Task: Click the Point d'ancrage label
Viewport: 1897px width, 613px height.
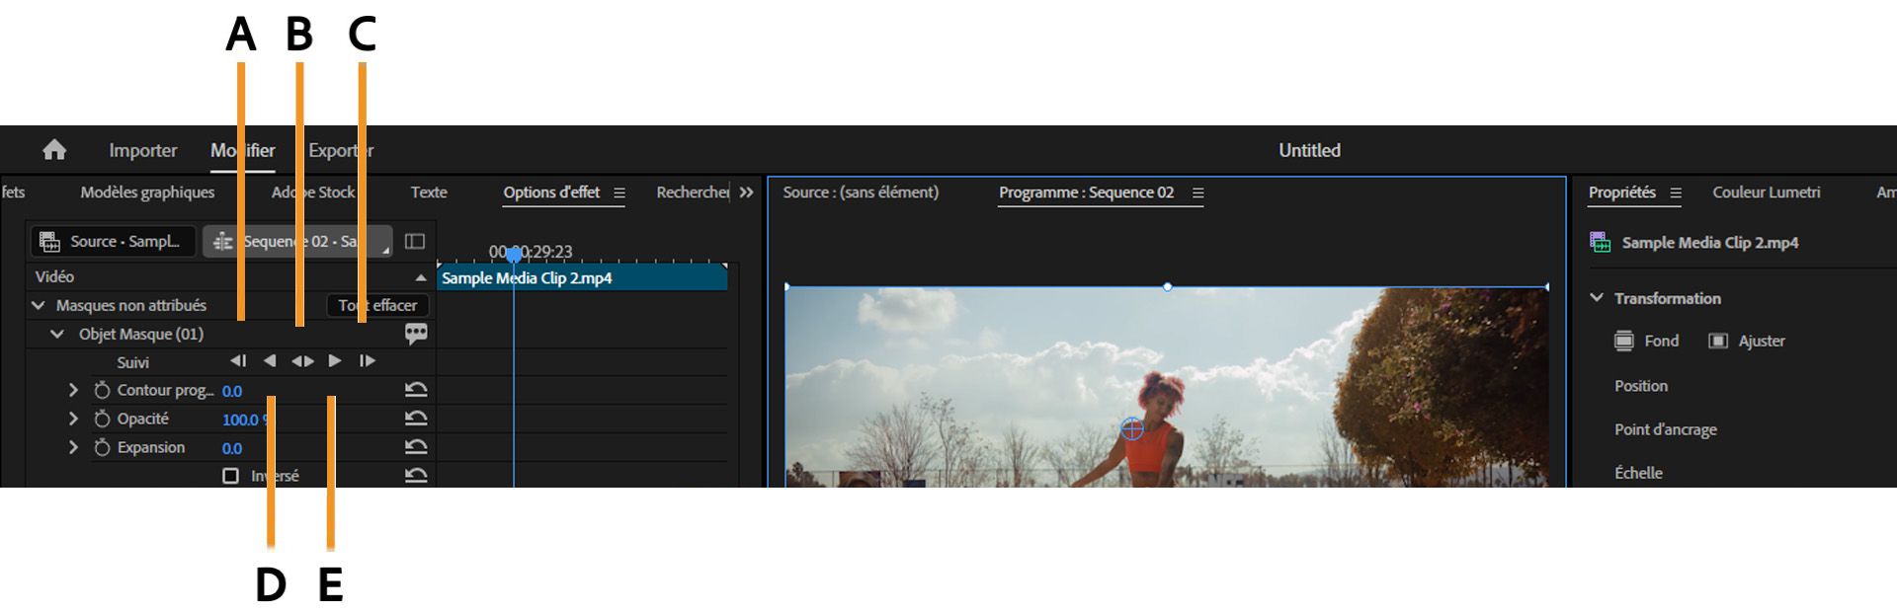Action: [1666, 429]
